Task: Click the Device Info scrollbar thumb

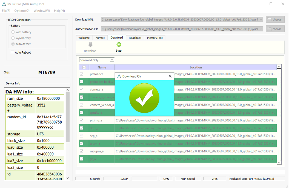Action: coord(68,117)
